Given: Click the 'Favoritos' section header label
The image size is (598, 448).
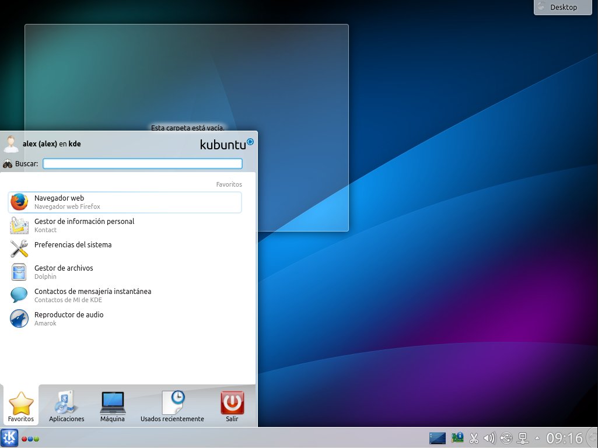Looking at the screenshot, I should pyautogui.click(x=229, y=184).
